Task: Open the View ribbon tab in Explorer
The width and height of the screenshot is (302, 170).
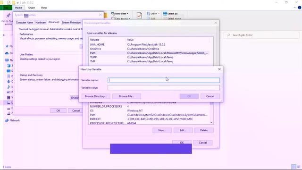Action: point(44,8)
